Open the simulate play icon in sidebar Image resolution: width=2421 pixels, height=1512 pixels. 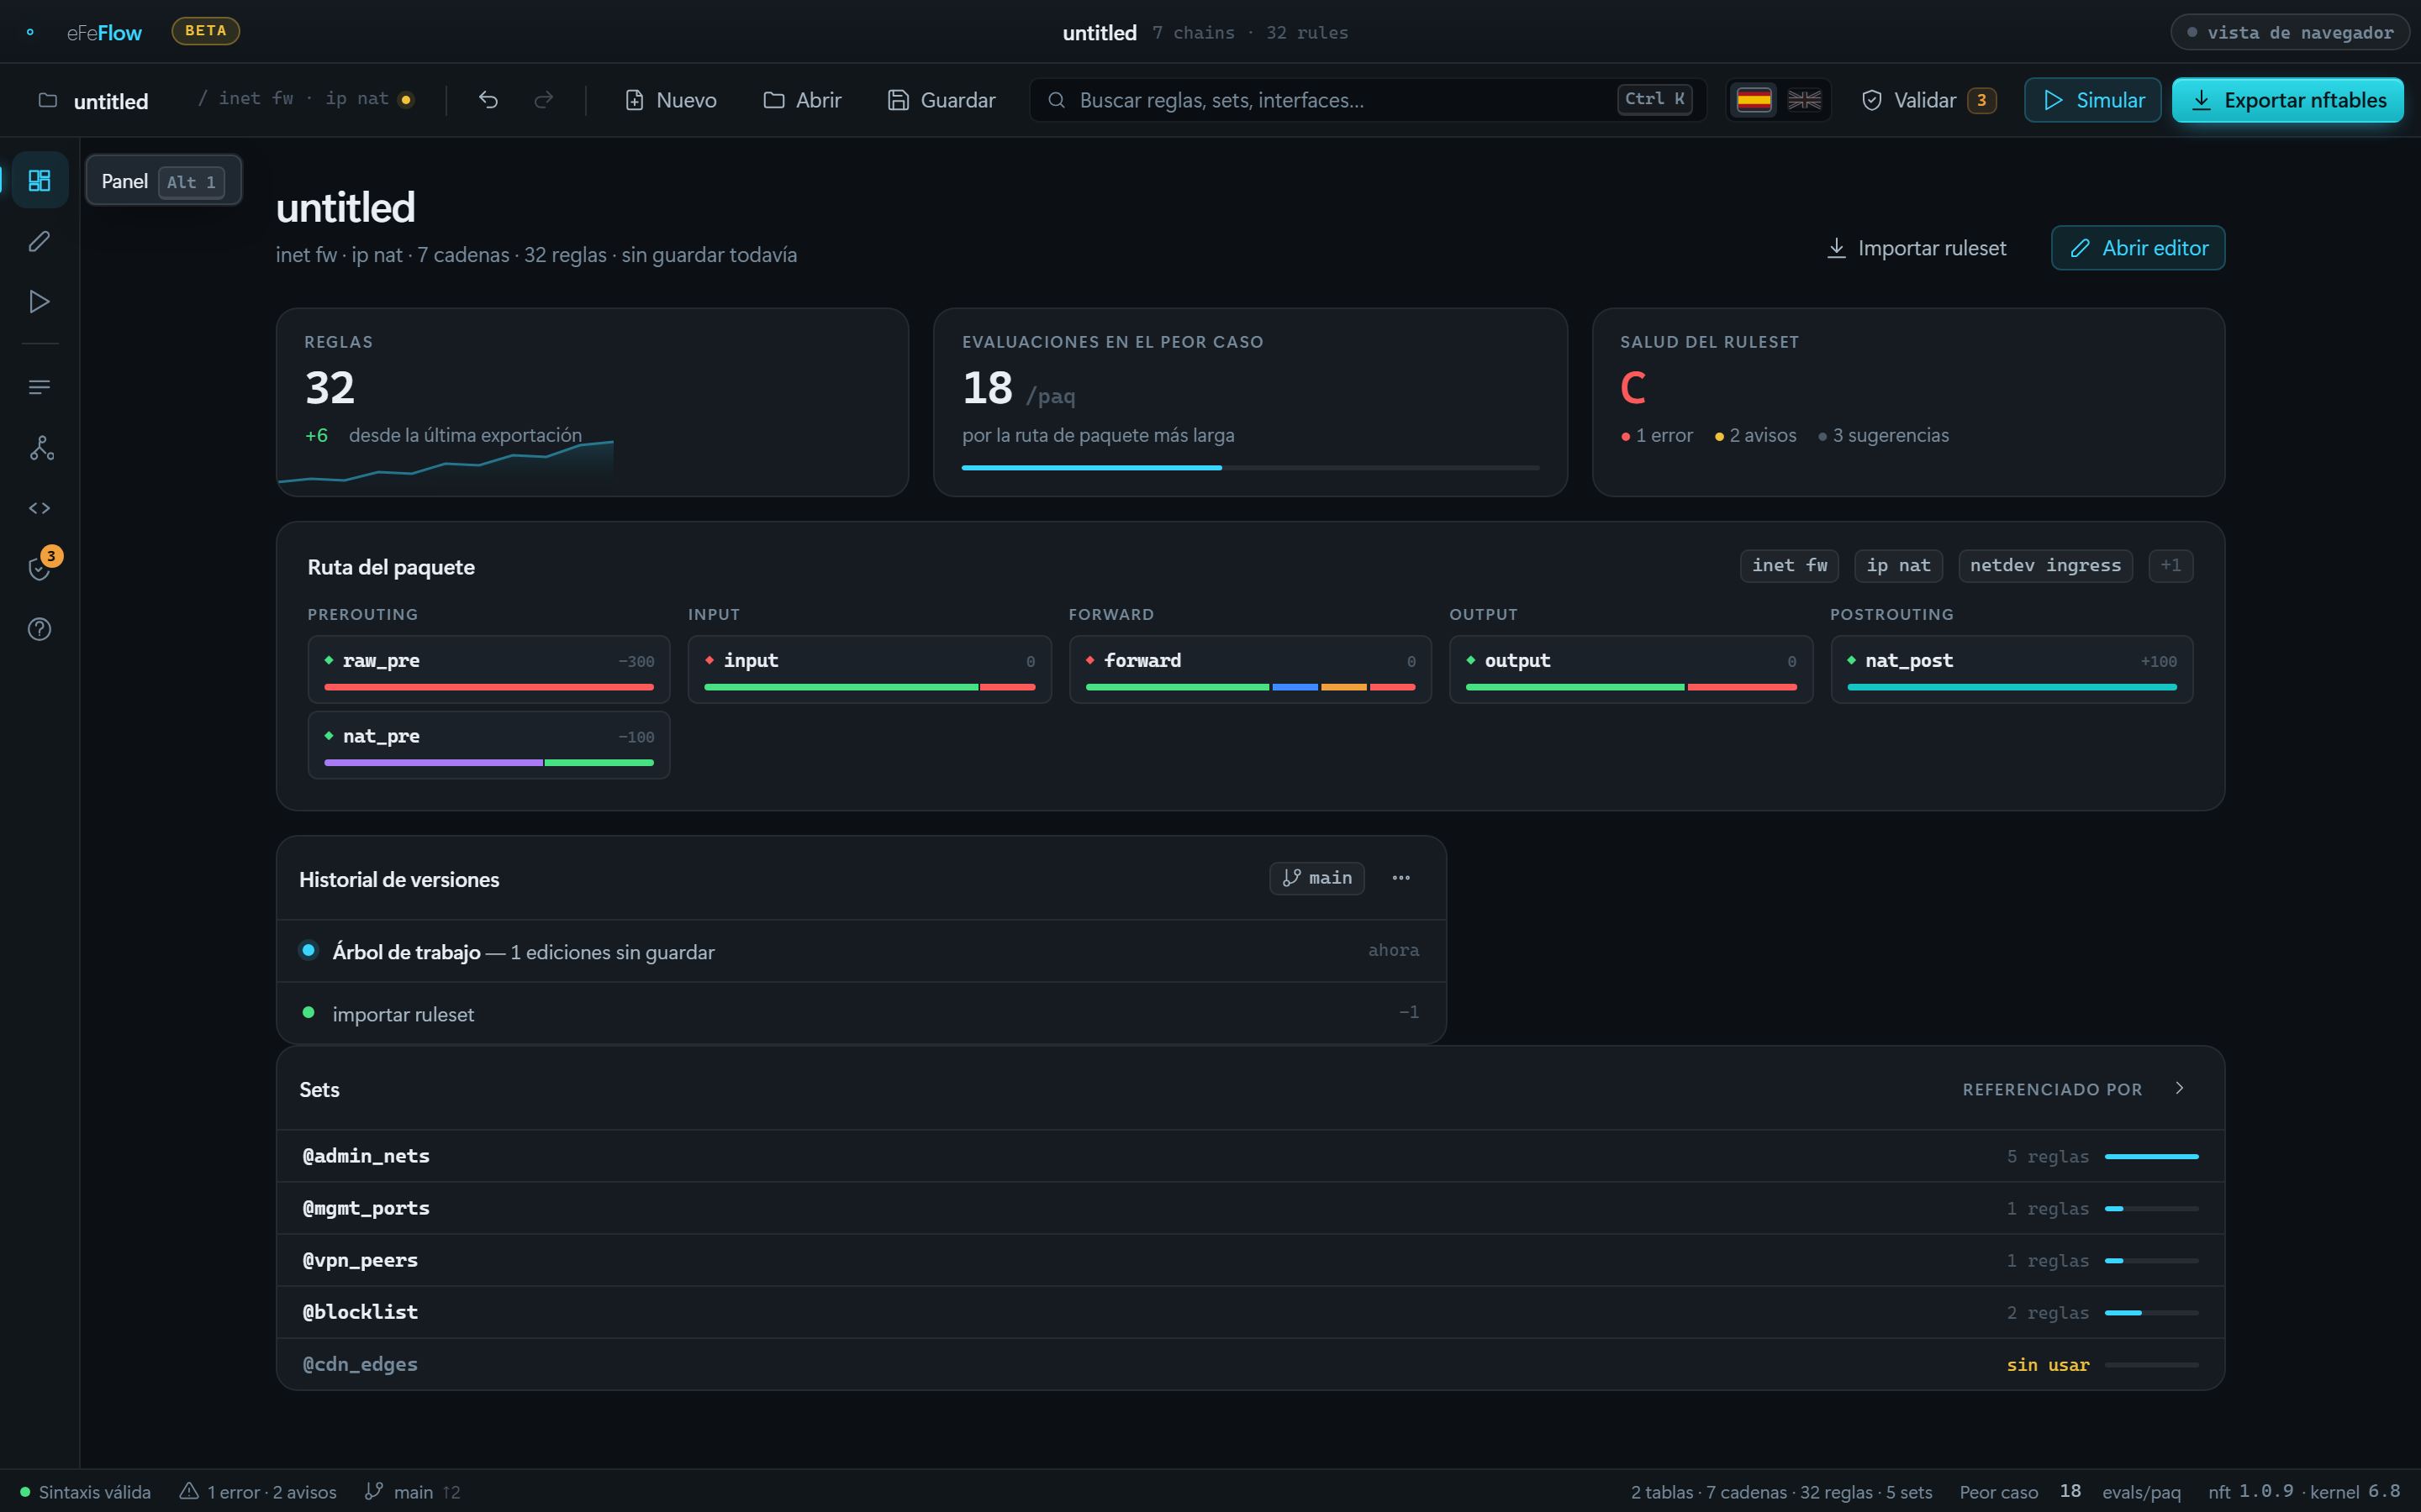tap(39, 301)
